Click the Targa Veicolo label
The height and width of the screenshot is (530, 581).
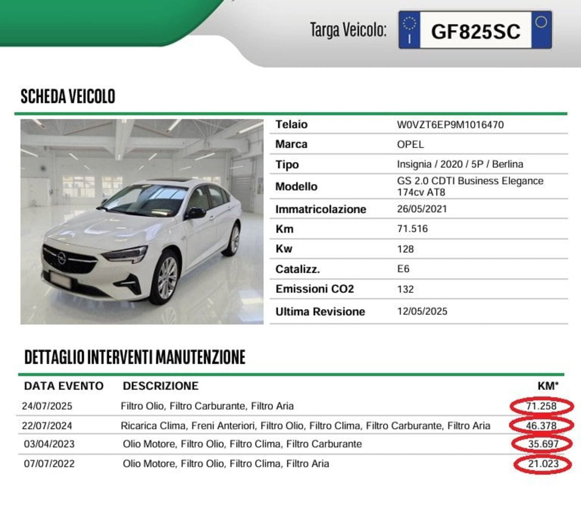[348, 31]
